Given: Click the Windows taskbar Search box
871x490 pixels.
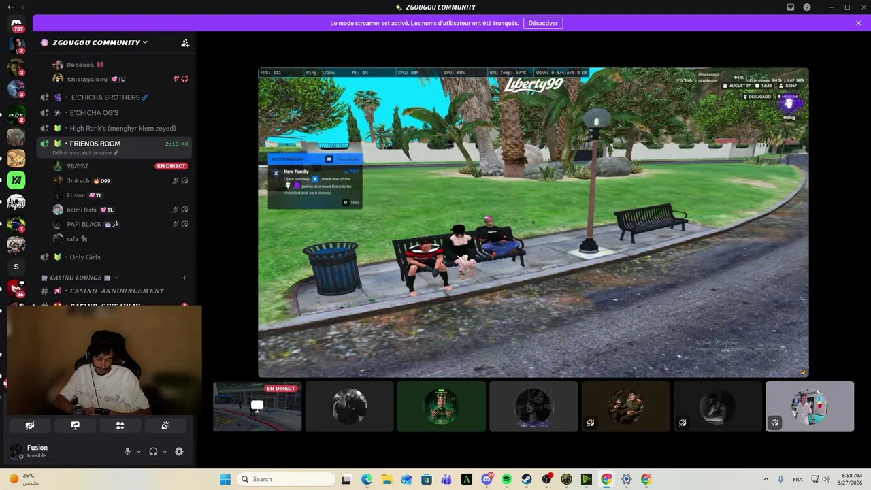Looking at the screenshot, I should click(286, 479).
